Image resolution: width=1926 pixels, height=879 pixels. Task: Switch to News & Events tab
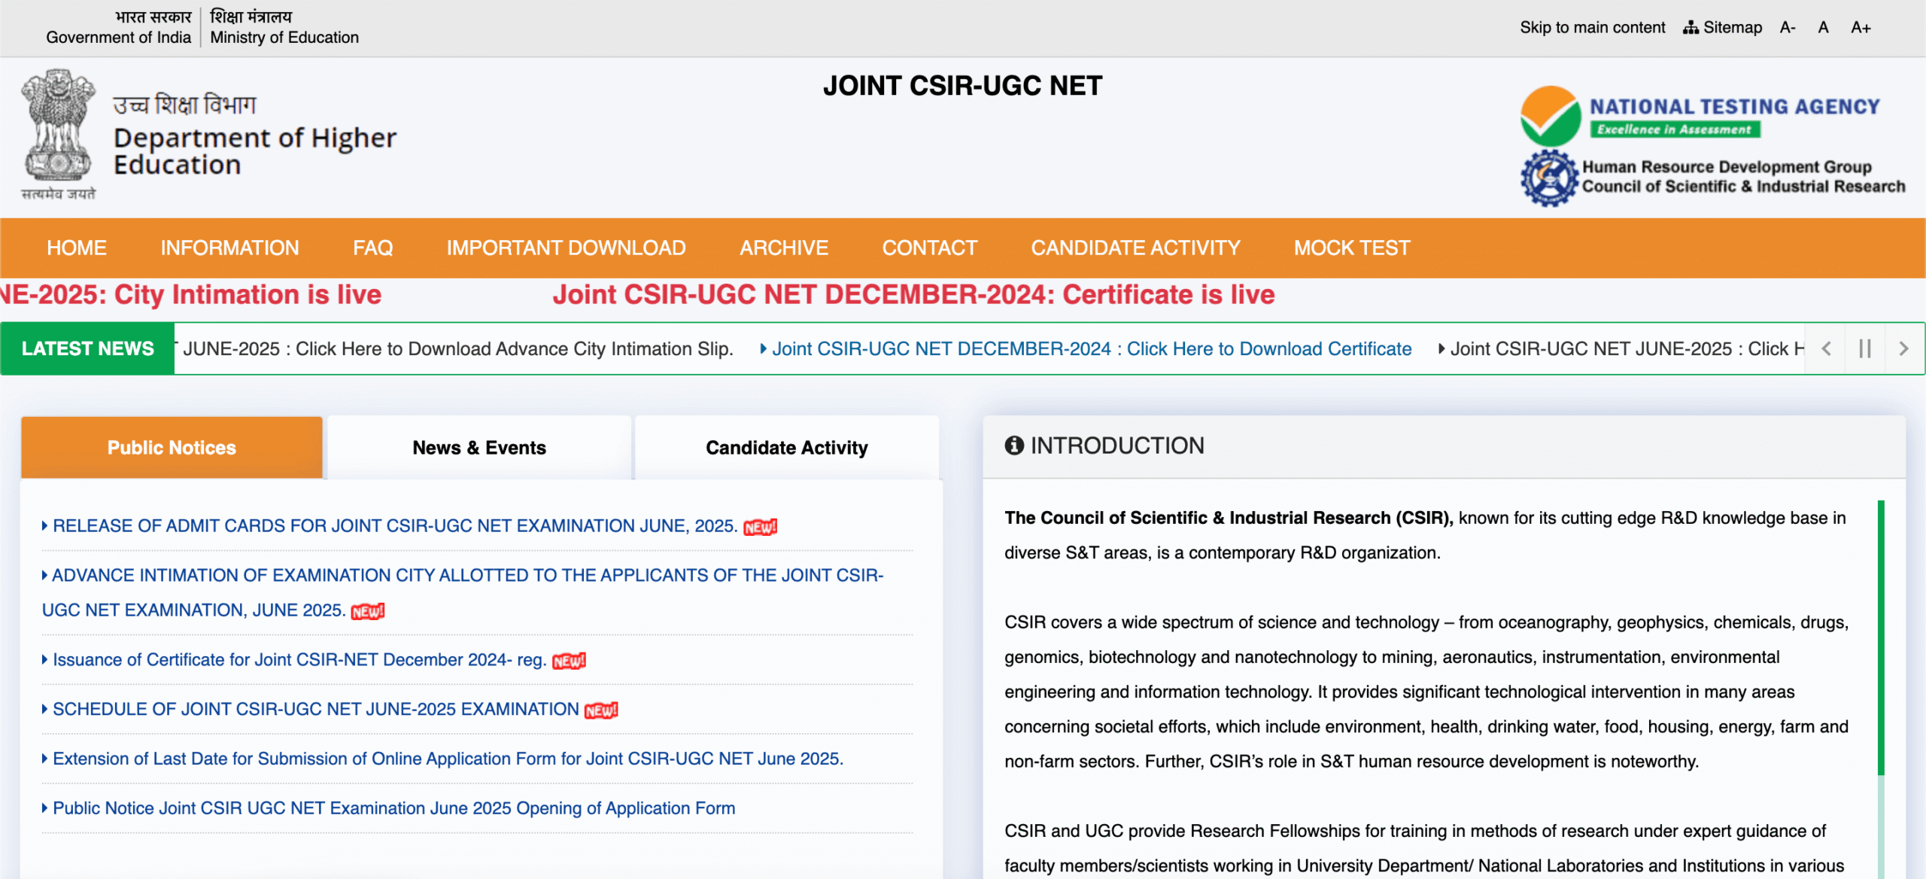[x=479, y=448]
